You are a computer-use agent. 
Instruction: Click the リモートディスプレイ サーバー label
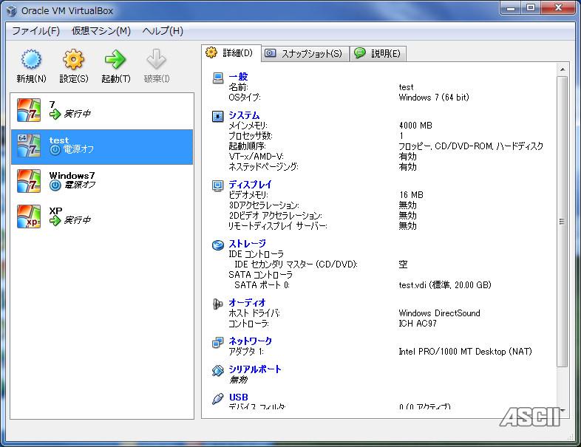tap(277, 226)
